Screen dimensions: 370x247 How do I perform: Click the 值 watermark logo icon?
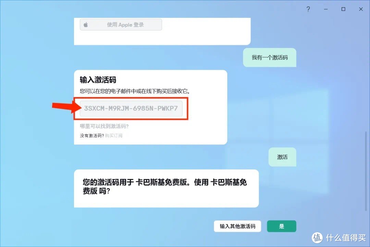[x=317, y=237]
